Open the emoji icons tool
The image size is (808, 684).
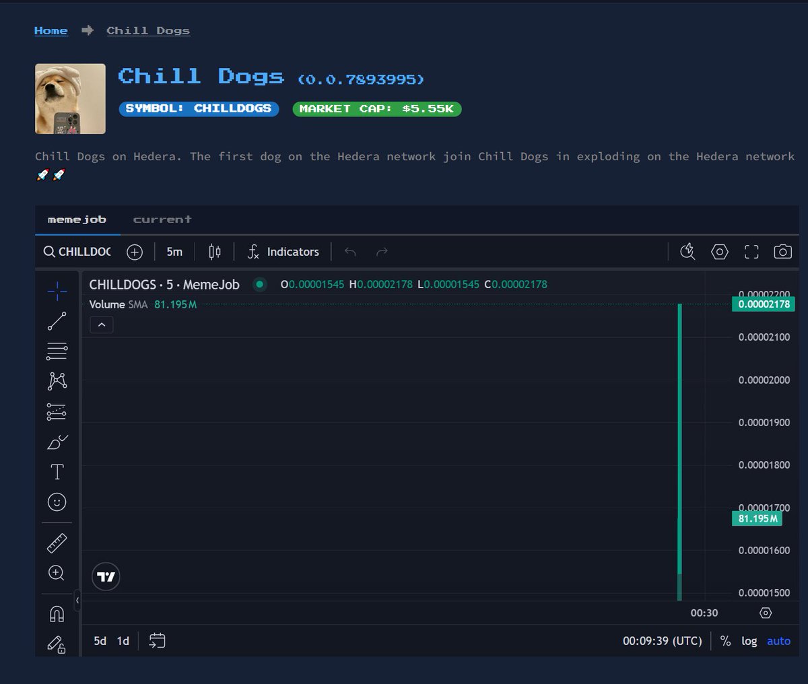[x=57, y=502]
